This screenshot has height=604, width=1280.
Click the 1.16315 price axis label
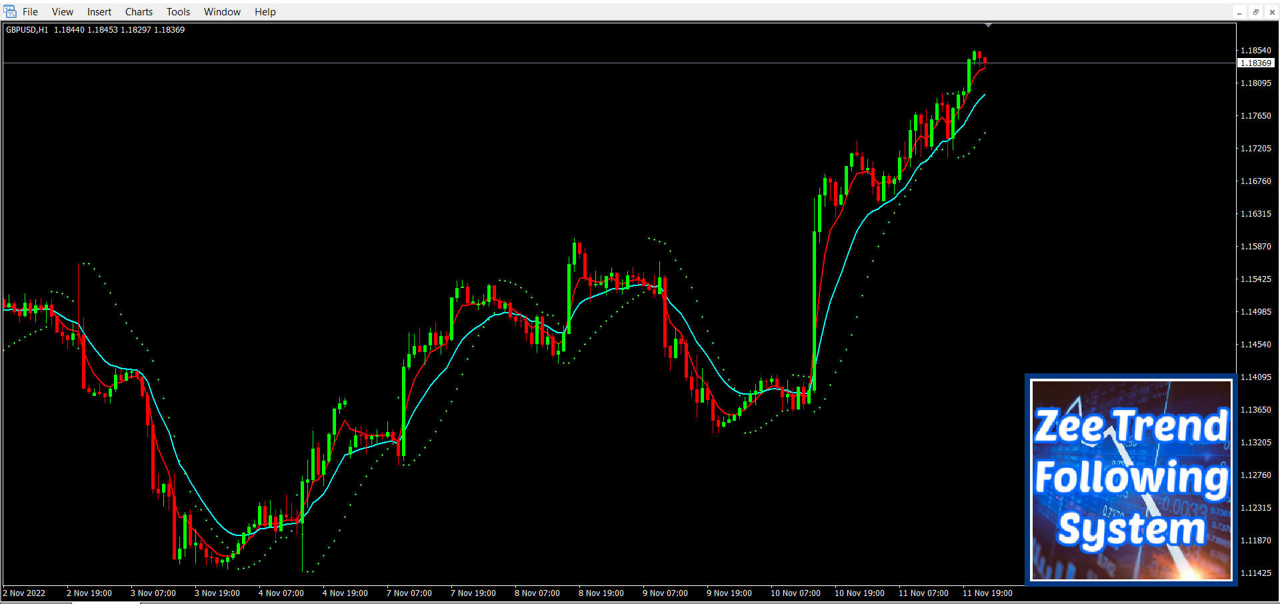[1255, 214]
